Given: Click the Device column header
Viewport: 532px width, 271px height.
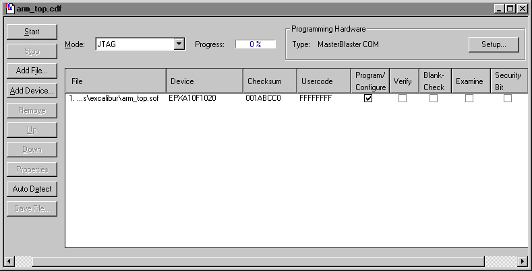Looking at the screenshot, I should (204, 81).
